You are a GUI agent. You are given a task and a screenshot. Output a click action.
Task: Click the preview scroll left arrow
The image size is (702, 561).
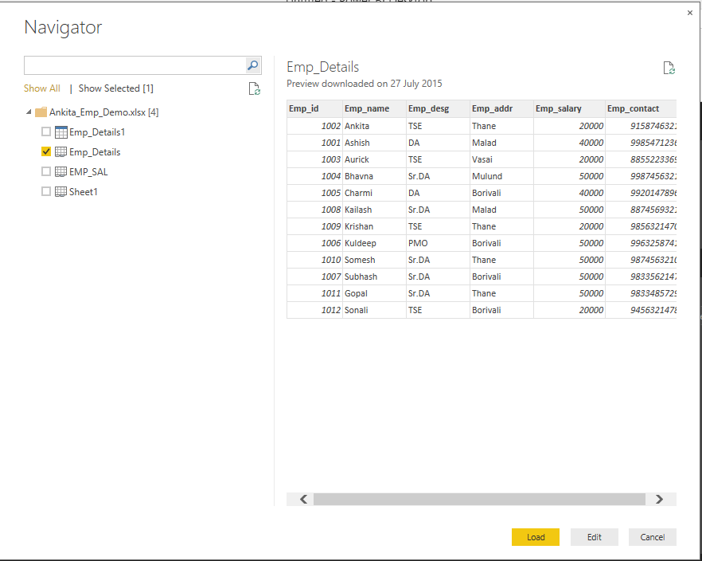tap(303, 499)
